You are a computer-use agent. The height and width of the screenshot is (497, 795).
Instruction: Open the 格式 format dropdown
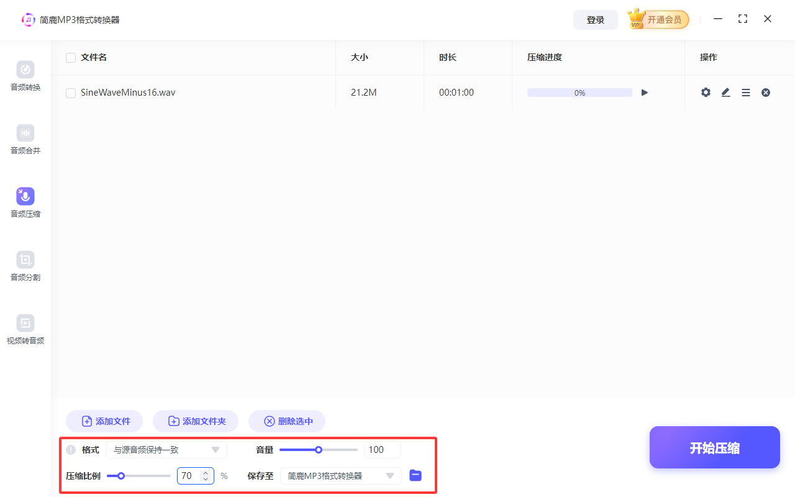pos(166,449)
